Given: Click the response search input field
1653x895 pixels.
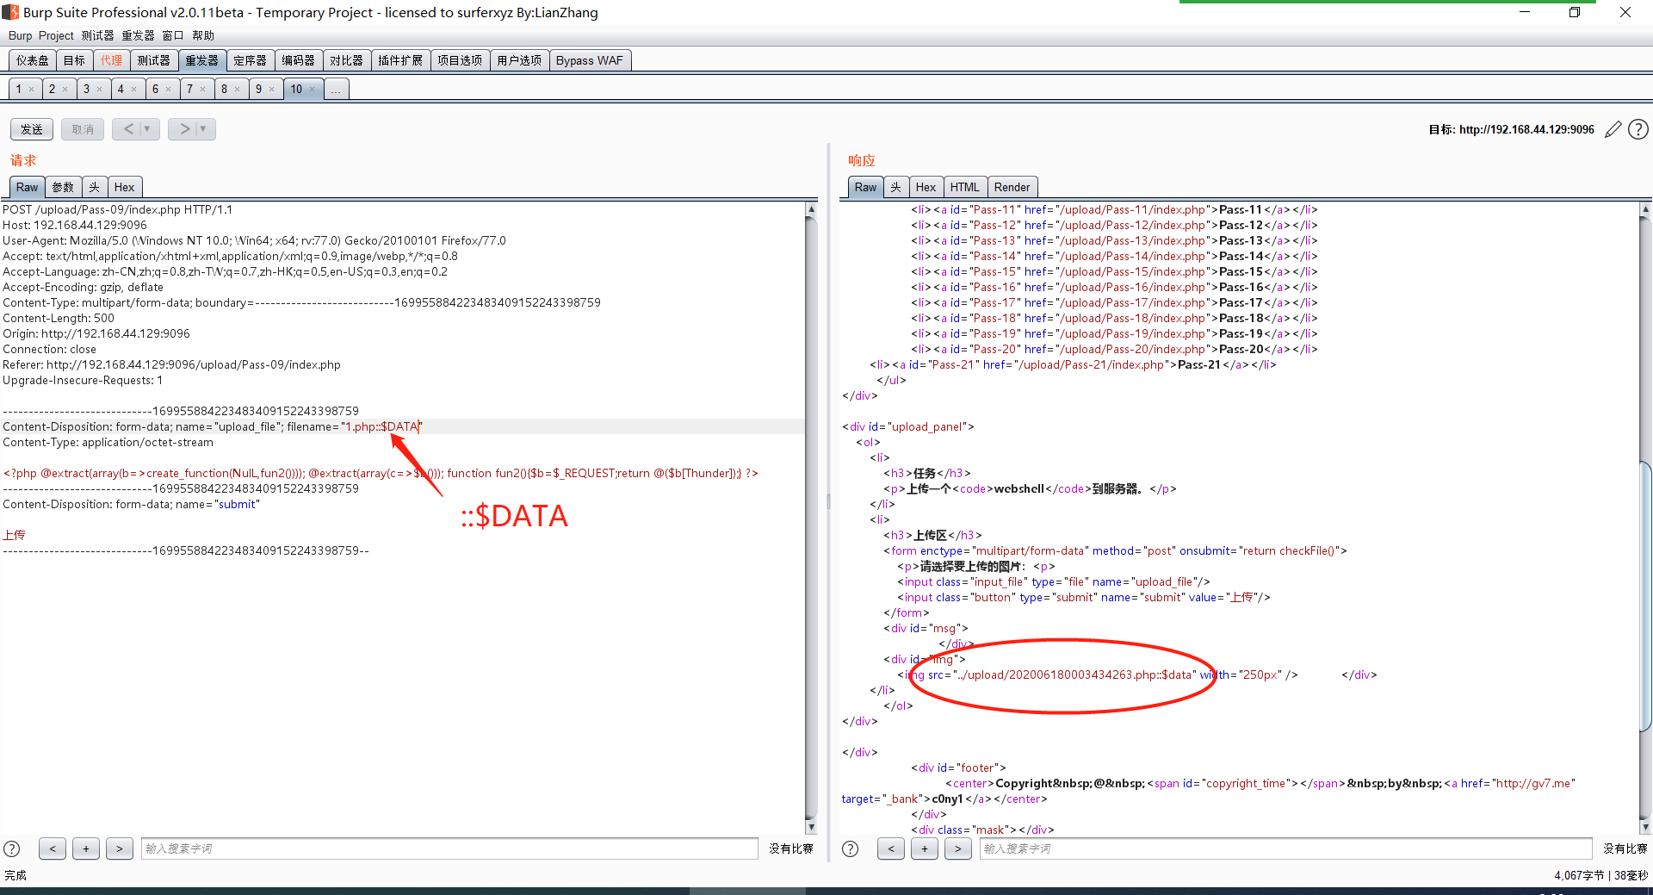Looking at the screenshot, I should [x=1286, y=848].
